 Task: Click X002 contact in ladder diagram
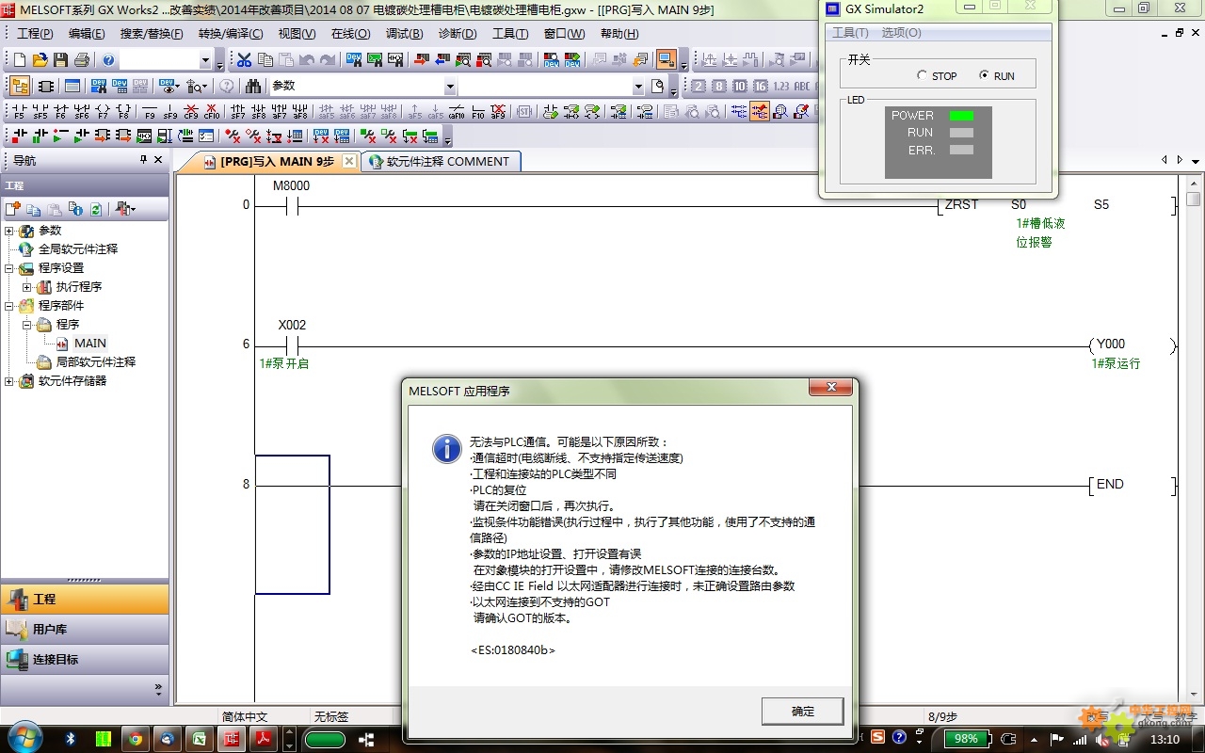click(292, 346)
